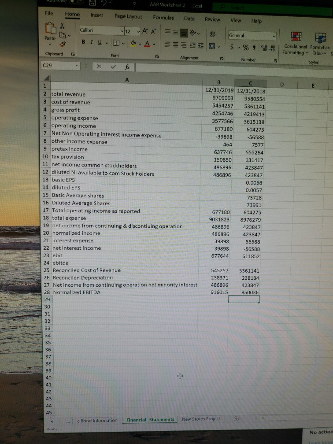
Task: Open the File menu
Action: click(49, 13)
